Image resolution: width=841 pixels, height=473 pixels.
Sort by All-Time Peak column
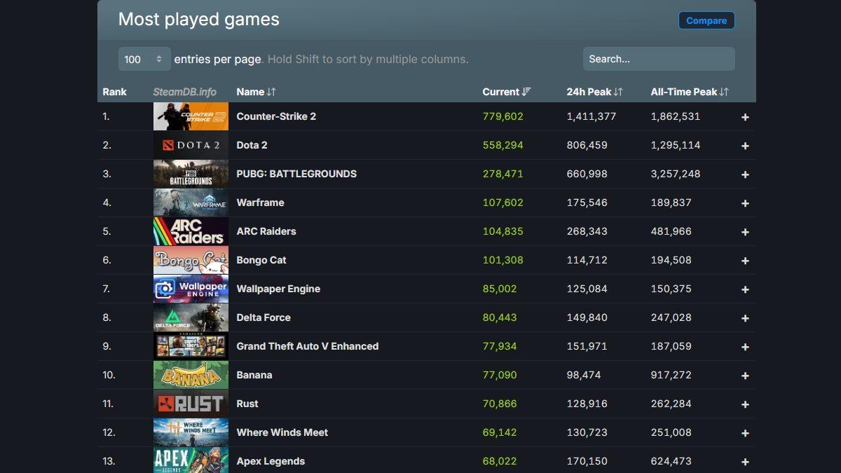click(689, 92)
